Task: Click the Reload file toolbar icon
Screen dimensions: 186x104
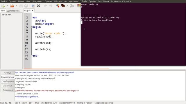Action: (x=33, y=6)
